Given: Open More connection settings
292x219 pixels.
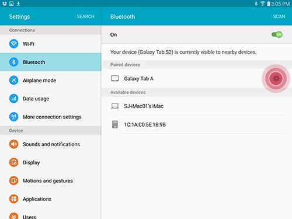Looking at the screenshot, I should coord(51,117).
